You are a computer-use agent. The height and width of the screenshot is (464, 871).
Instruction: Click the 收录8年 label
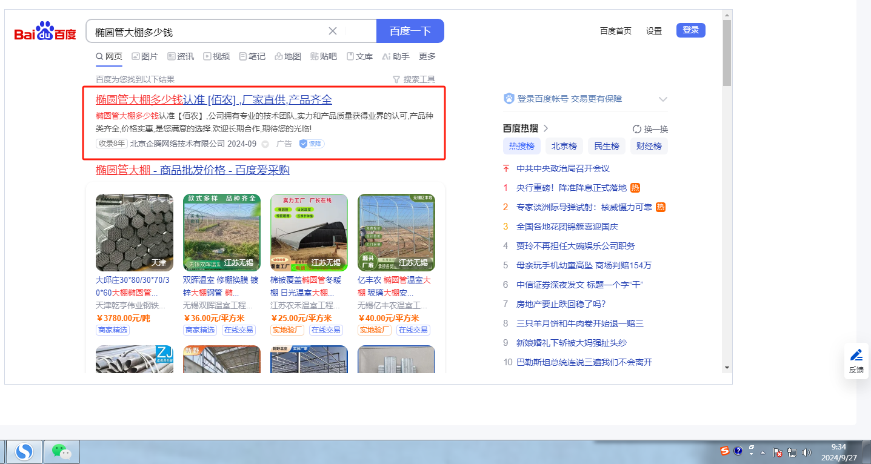112,144
